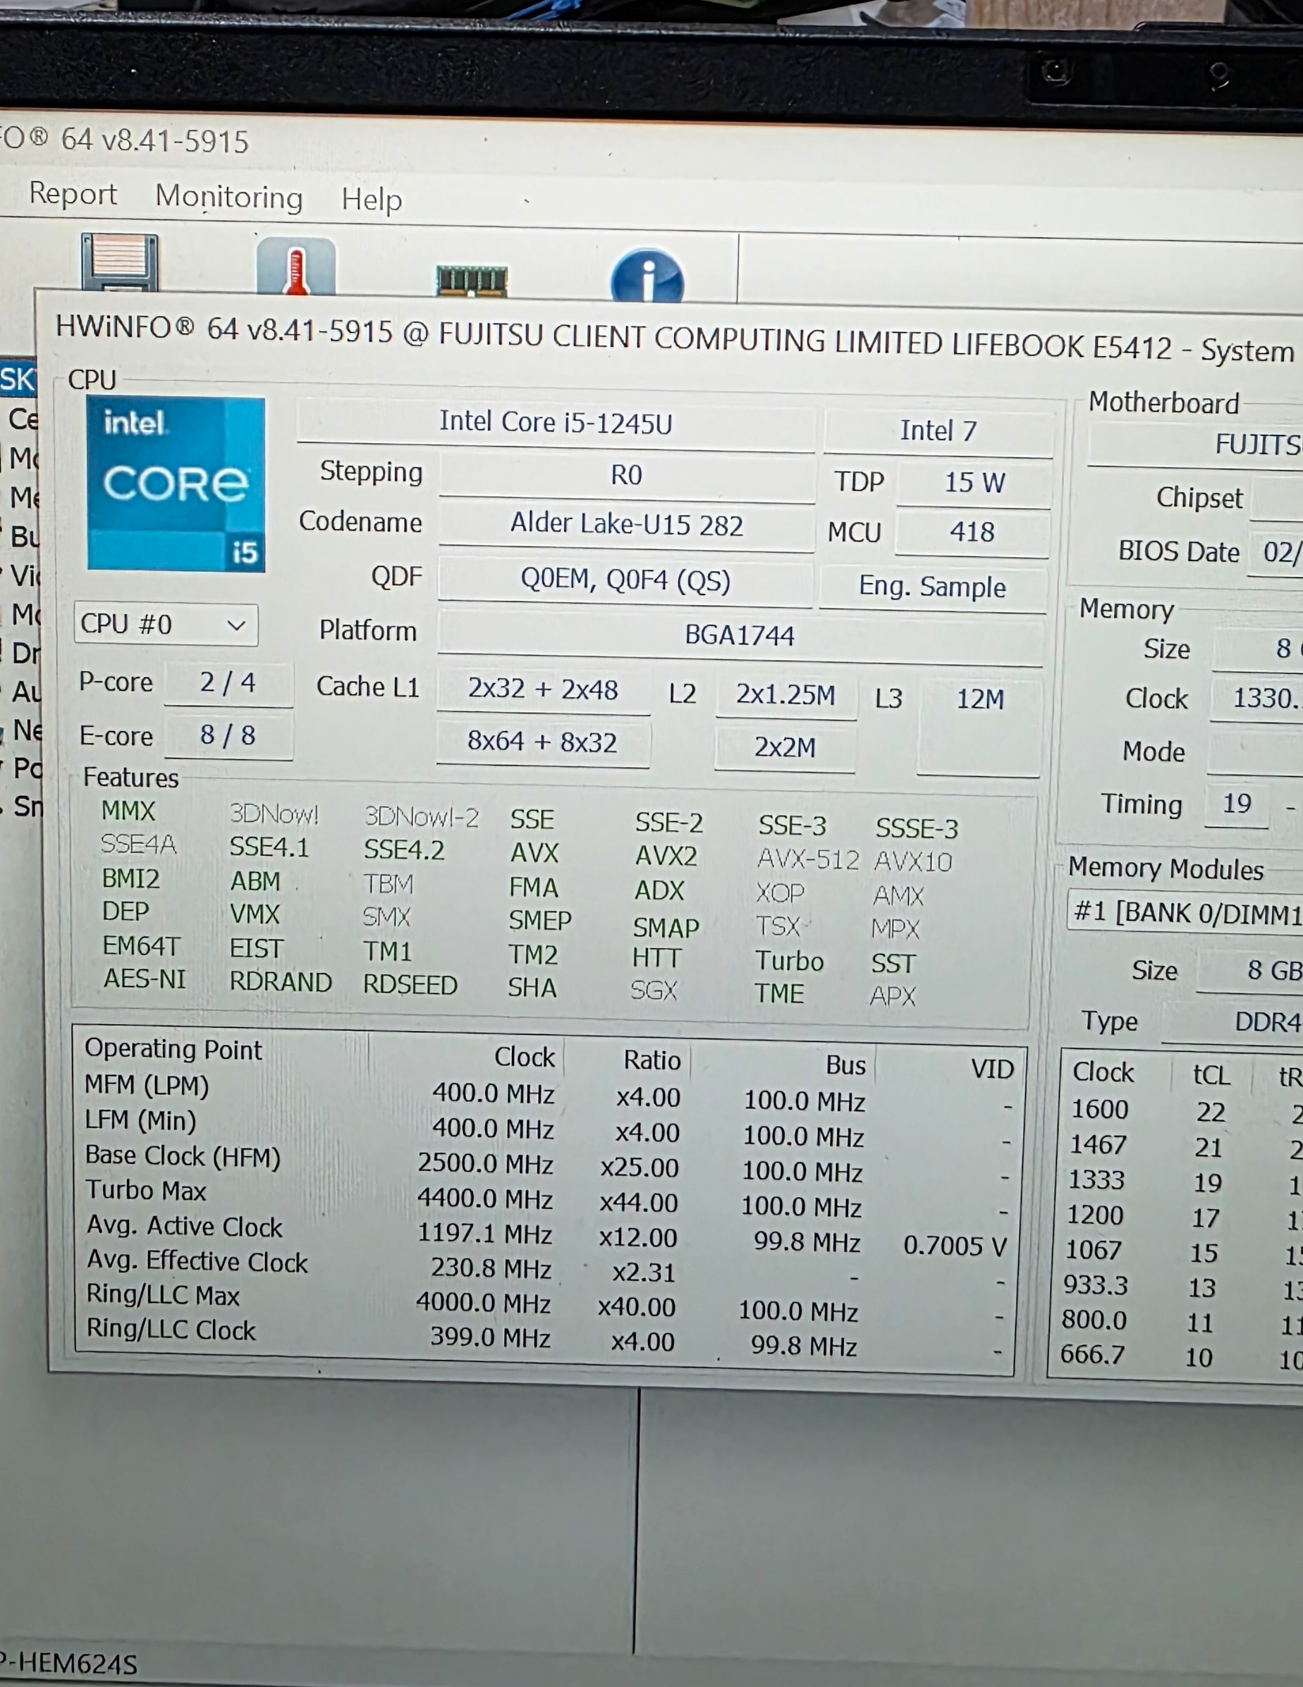Click the 'Ratio' column header
The image size is (1303, 1687).
click(653, 1060)
